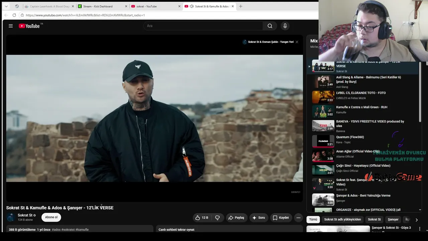This screenshot has height=241, width=428.
Task: Click the browser address bar URL
Action: pyautogui.click(x=85, y=15)
